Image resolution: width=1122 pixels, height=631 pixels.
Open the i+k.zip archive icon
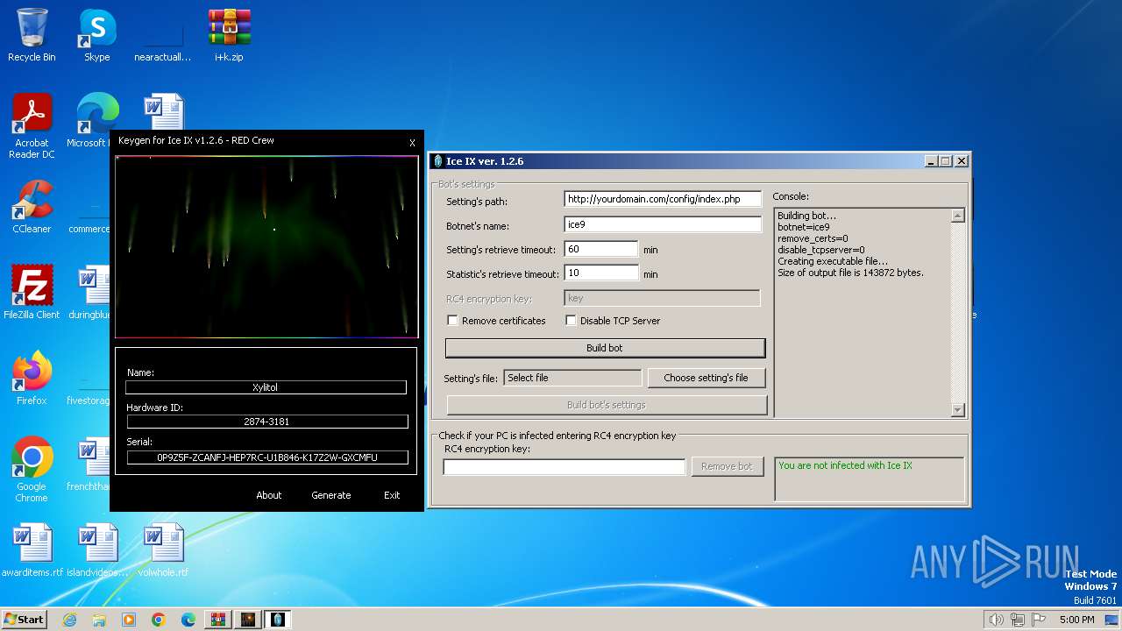click(x=229, y=36)
